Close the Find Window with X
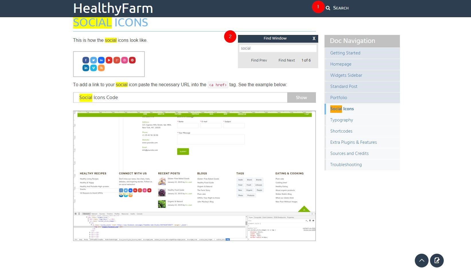 pyautogui.click(x=314, y=38)
